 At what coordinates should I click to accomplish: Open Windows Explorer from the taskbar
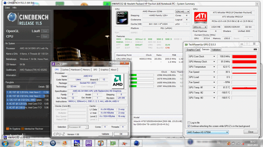(29, 143)
